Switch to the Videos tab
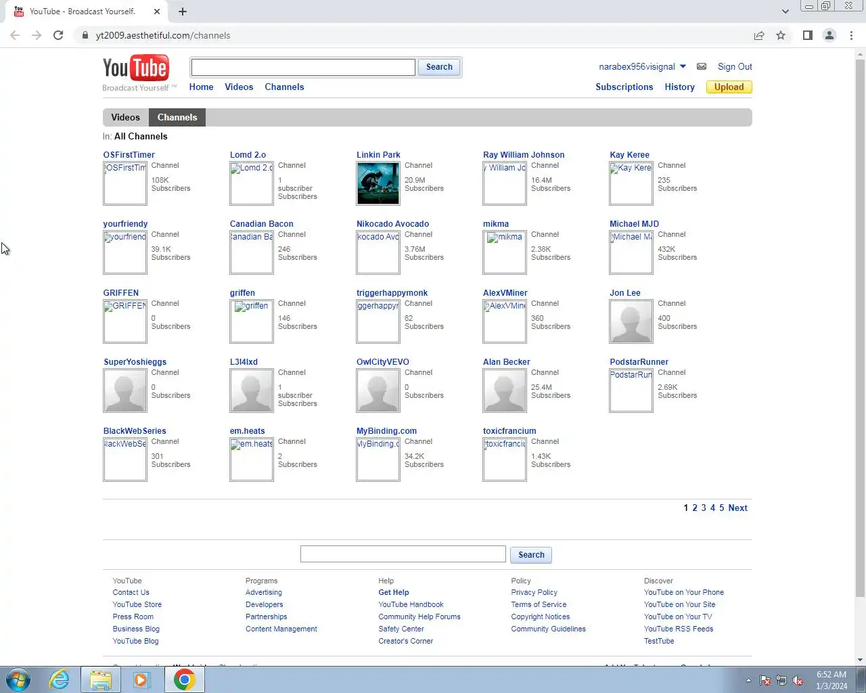Image resolution: width=866 pixels, height=693 pixels. (x=125, y=117)
